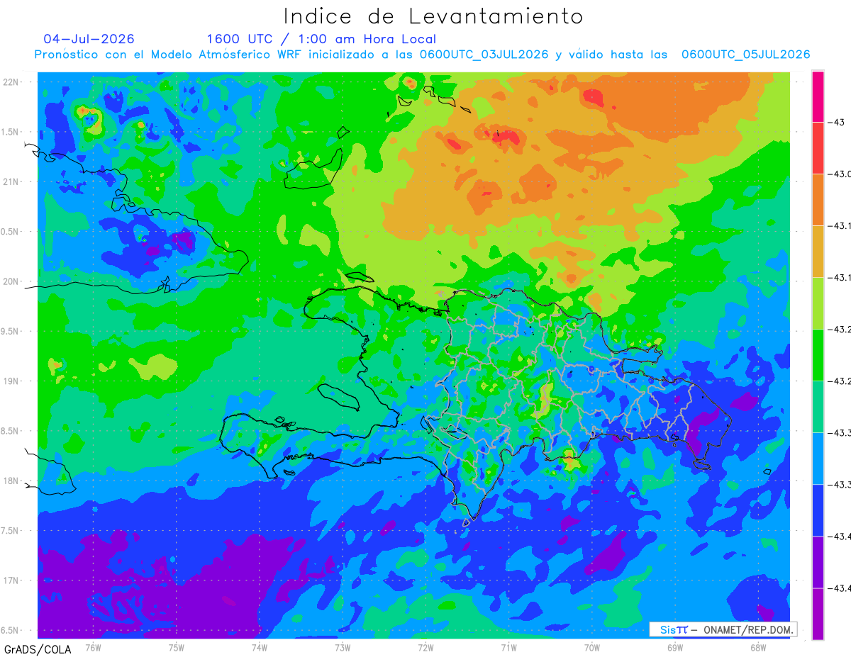The height and width of the screenshot is (657, 851).
Task: Click the '70W' longitude label
Action: [592, 647]
